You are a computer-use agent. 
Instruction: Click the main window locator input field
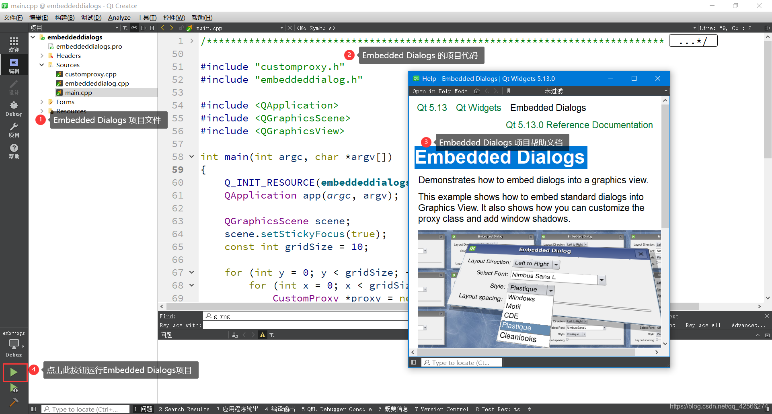(x=86, y=409)
